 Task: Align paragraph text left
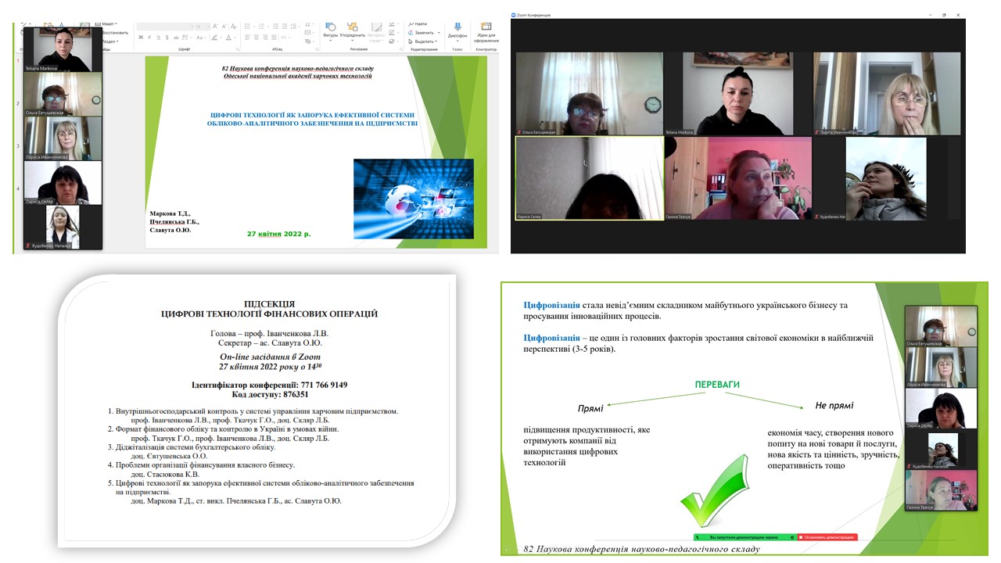[247, 38]
